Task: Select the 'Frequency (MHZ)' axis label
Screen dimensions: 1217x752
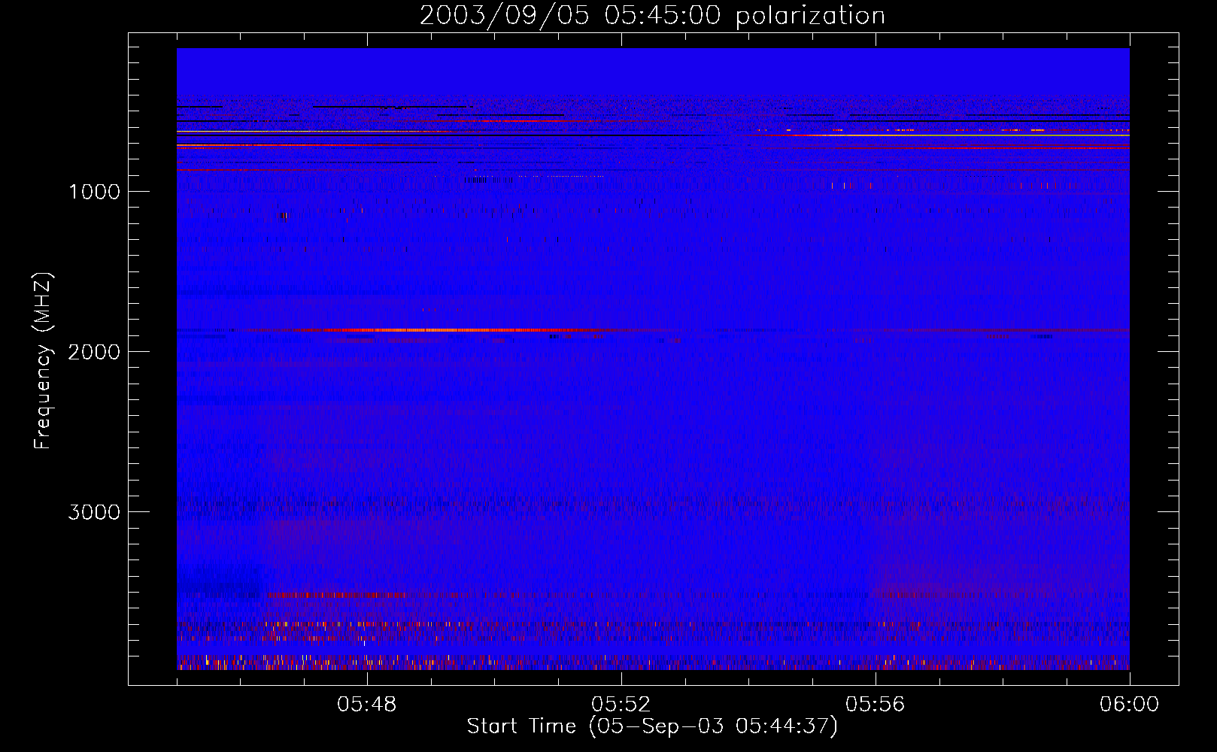Action: click(x=44, y=361)
